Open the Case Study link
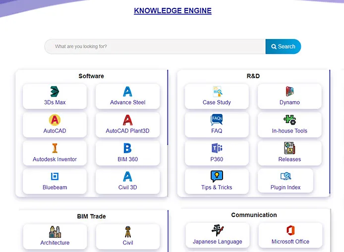This screenshot has height=252, width=344. (x=217, y=102)
